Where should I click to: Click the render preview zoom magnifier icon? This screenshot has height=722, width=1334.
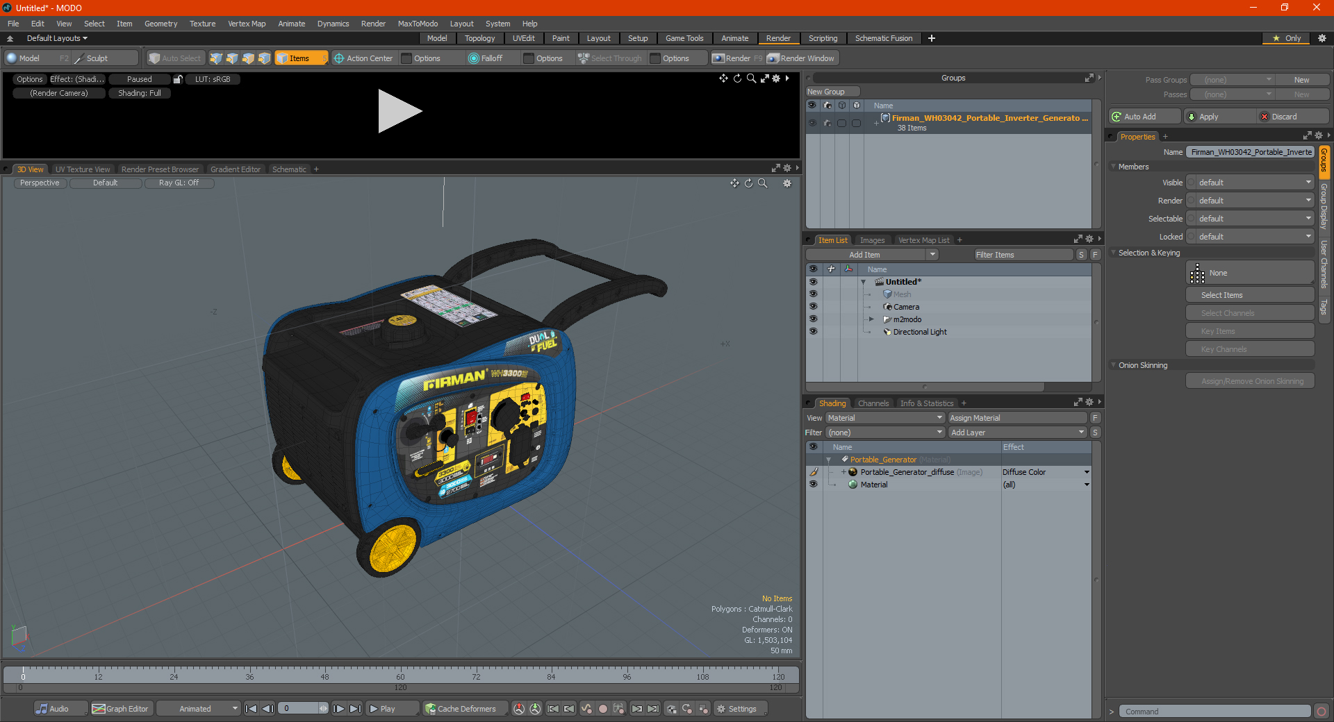point(751,78)
